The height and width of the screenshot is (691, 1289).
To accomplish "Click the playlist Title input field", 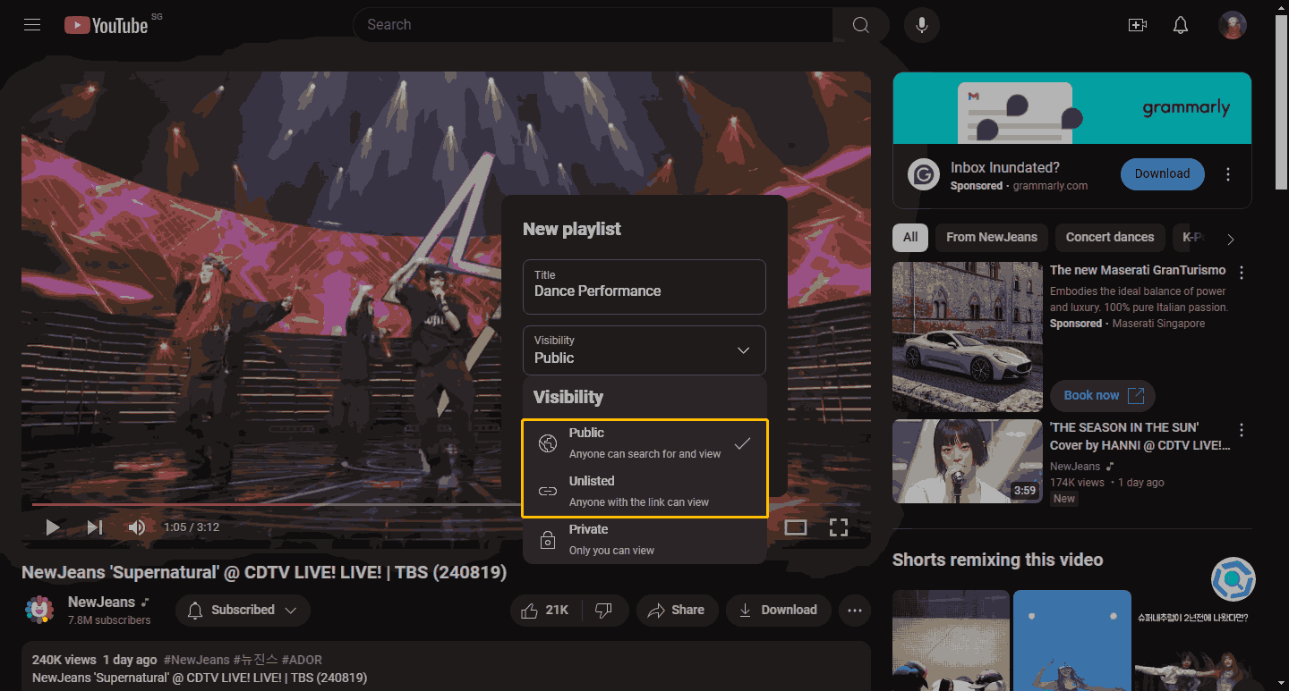I will (x=644, y=287).
